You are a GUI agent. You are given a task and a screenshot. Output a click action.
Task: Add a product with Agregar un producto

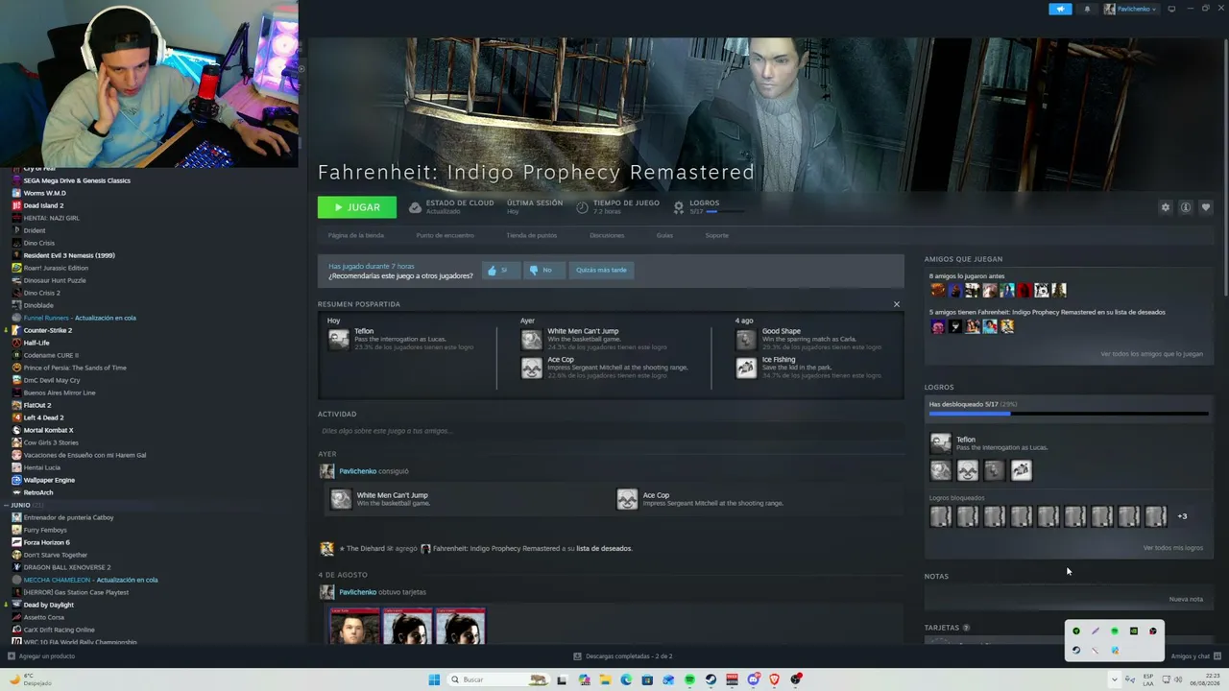41,656
